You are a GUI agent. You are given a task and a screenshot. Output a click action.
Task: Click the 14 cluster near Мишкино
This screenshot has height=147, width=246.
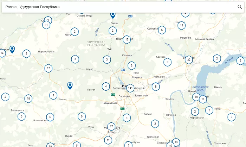181,26
